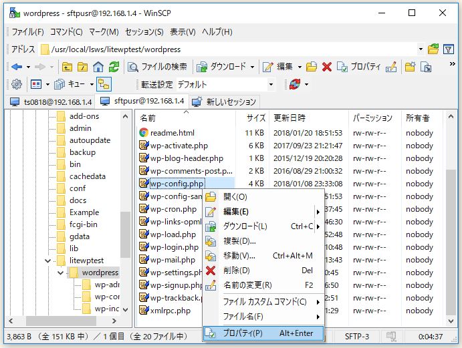
Task: Open the ダウンロード dropdown arrow
Action: pos(252,67)
